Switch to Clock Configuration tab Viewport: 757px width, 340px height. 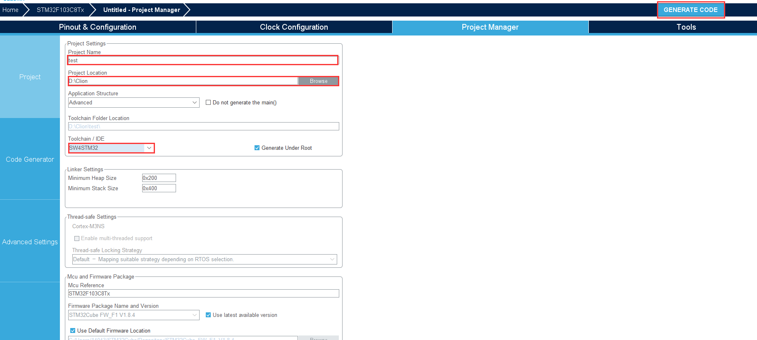(x=294, y=27)
